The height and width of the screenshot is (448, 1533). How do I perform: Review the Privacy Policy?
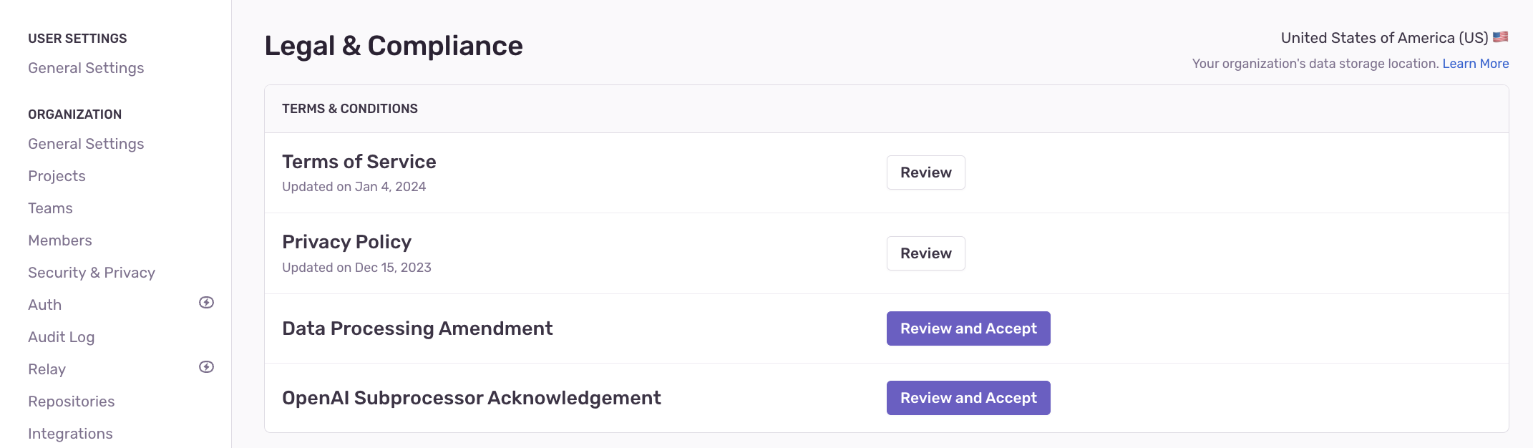925,253
